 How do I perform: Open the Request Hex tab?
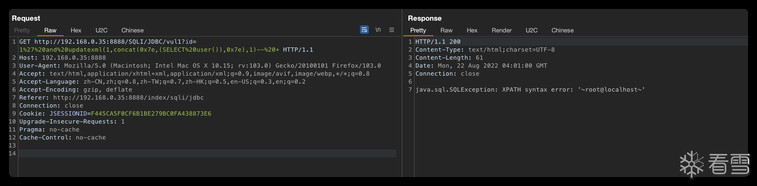pos(76,30)
